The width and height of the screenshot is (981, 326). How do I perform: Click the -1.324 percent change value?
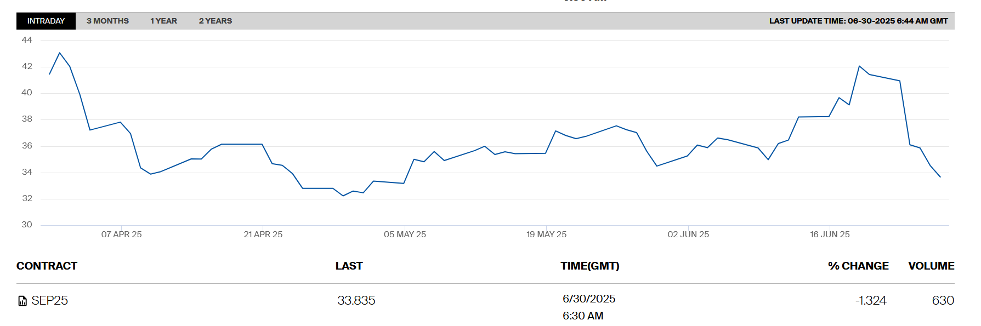[870, 300]
